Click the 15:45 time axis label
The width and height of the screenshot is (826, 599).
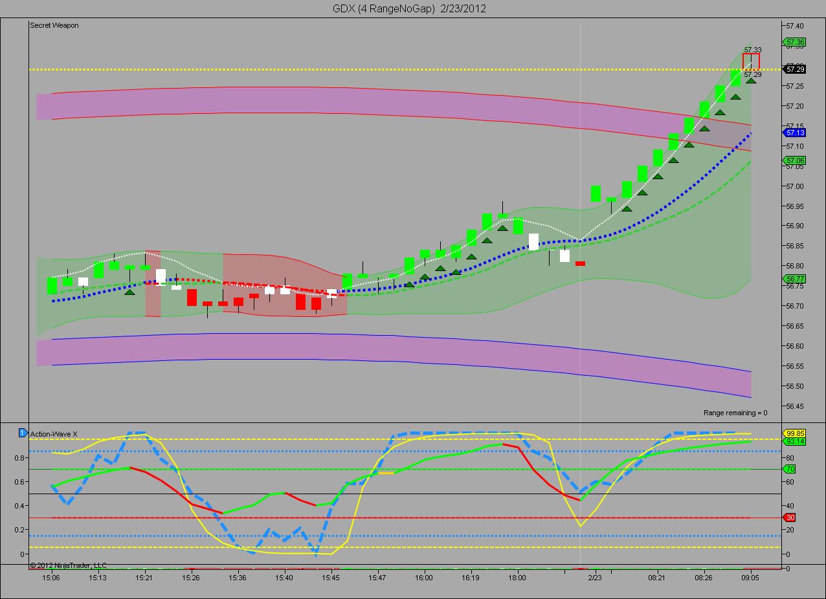331,578
